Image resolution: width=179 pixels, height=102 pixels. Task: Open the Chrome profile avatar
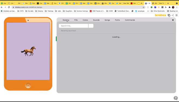[173, 7]
